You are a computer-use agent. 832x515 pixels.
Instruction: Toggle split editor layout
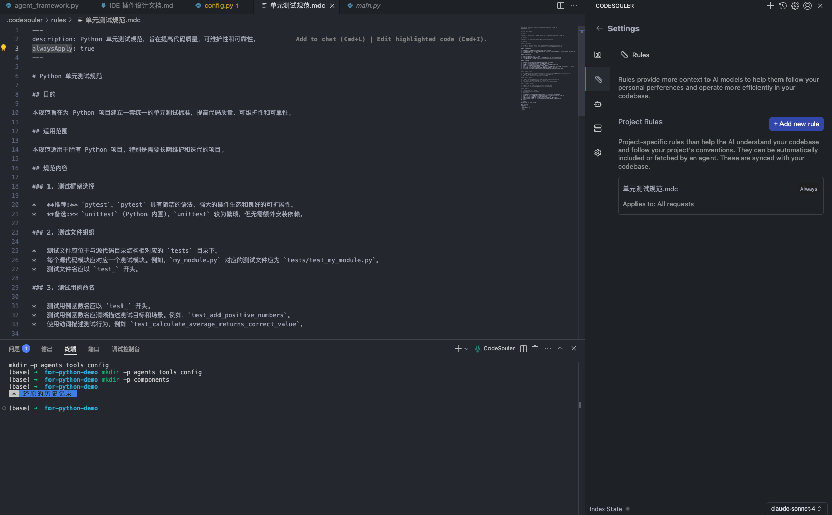point(560,6)
